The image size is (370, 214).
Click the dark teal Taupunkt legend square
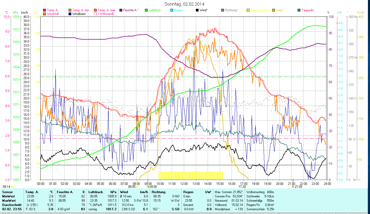299,10
